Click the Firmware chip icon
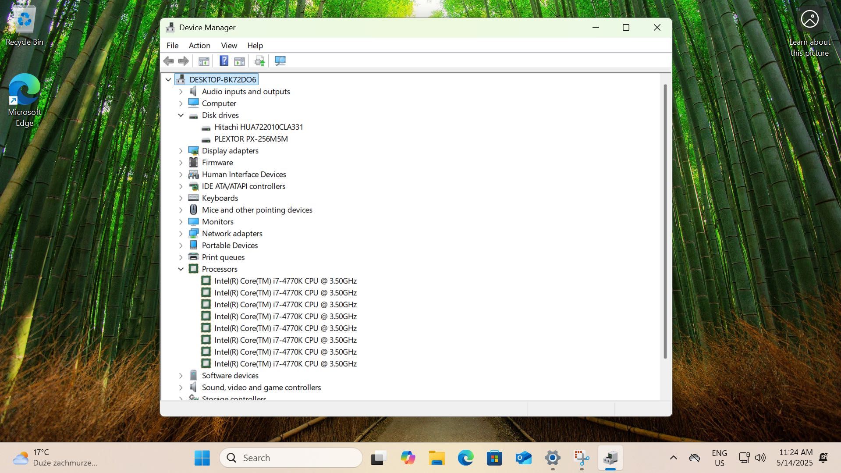841x473 pixels. click(x=193, y=163)
